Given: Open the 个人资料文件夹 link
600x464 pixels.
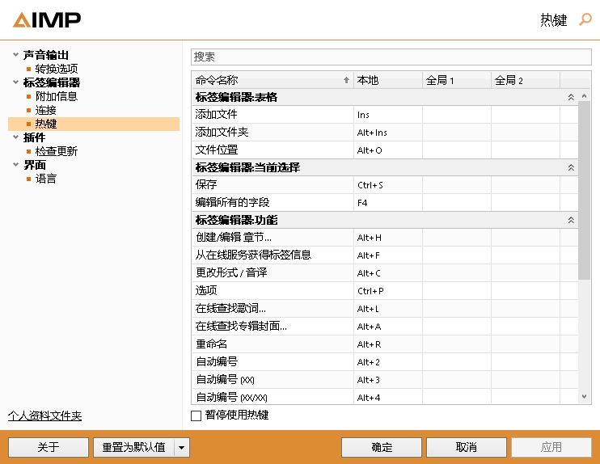Looking at the screenshot, I should [44, 415].
